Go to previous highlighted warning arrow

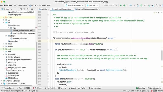(158, 13)
